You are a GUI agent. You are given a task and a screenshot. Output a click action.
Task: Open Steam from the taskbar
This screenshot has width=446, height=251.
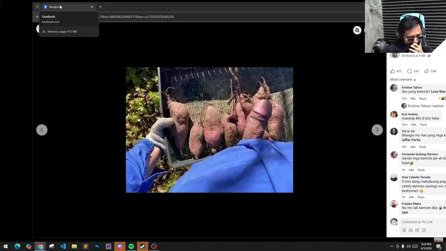click(143, 246)
